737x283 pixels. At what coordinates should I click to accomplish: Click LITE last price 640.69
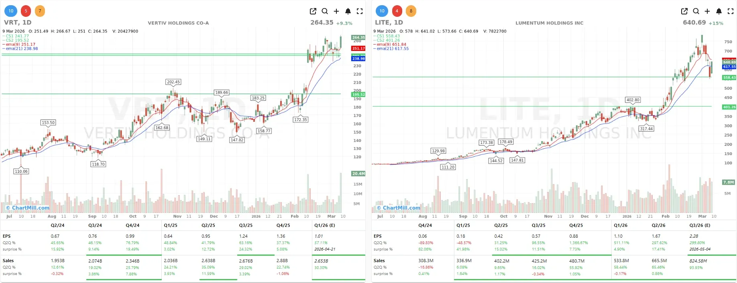point(694,22)
